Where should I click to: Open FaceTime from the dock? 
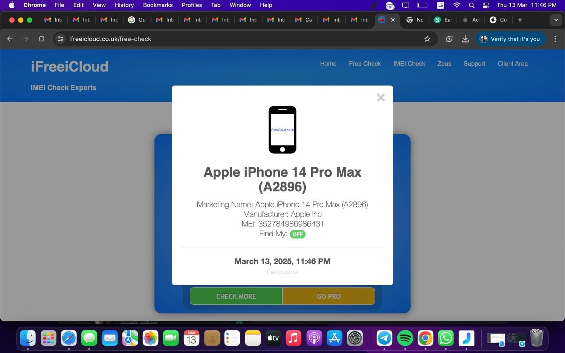tap(171, 338)
